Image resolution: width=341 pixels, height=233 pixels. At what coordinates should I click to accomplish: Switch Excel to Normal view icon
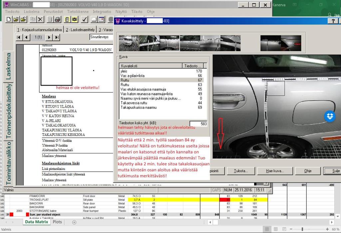click(x=267, y=229)
